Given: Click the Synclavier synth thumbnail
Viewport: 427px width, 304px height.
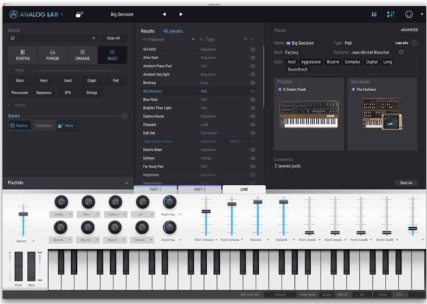Looking at the screenshot, I should coord(382,114).
